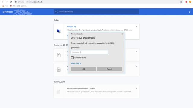Click the windows.rdp source URL text
The width and height of the screenshot is (193, 108).
99,30
